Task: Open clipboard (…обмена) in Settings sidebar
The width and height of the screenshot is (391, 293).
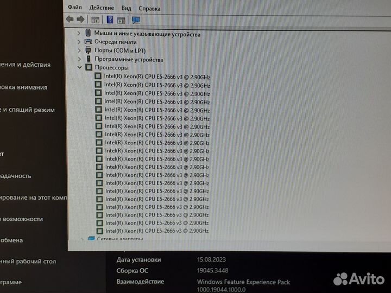Action: tap(11, 240)
